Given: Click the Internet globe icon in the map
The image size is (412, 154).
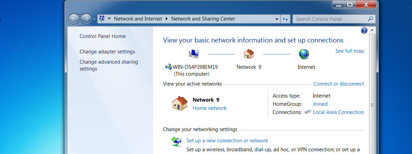Looking at the screenshot, I should 304,54.
